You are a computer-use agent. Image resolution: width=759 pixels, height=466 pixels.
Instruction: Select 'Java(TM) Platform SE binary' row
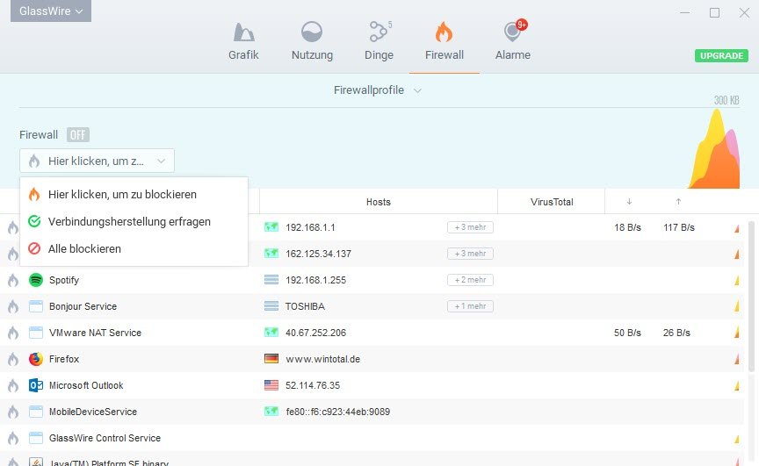[372, 460]
